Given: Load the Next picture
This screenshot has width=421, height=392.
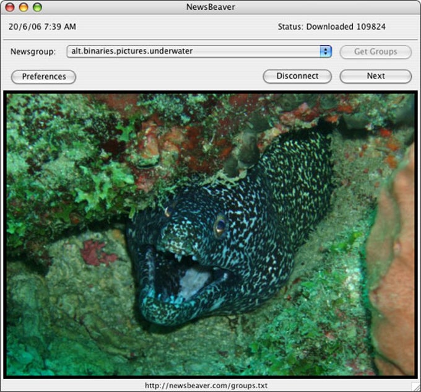Looking at the screenshot, I should coord(376,76).
